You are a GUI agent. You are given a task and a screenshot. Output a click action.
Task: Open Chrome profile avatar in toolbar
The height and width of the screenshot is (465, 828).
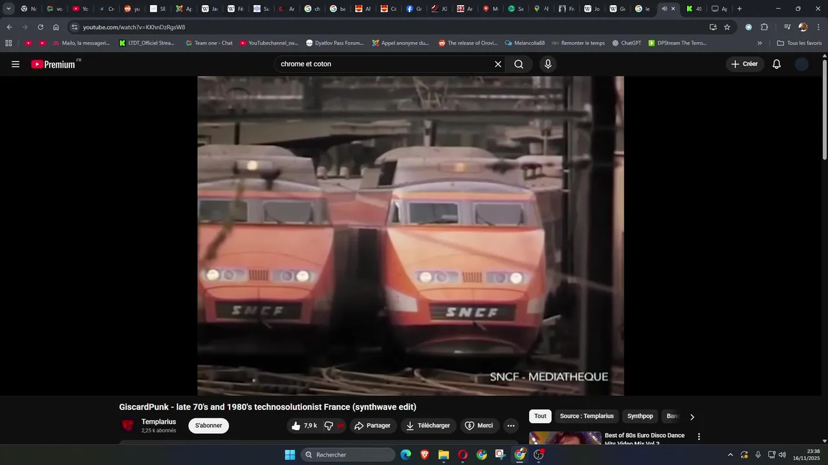[803, 27]
